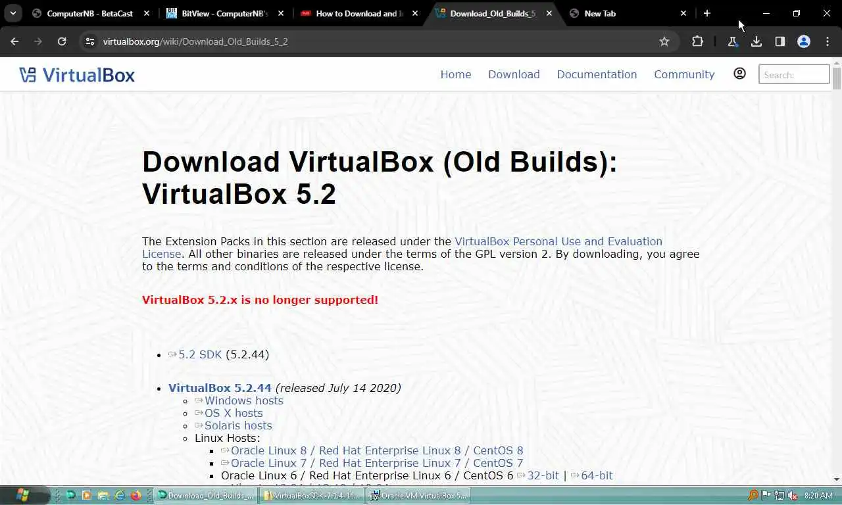The height and width of the screenshot is (505, 842).
Task: Open the Chrome three-dot menu
Action: click(x=828, y=41)
